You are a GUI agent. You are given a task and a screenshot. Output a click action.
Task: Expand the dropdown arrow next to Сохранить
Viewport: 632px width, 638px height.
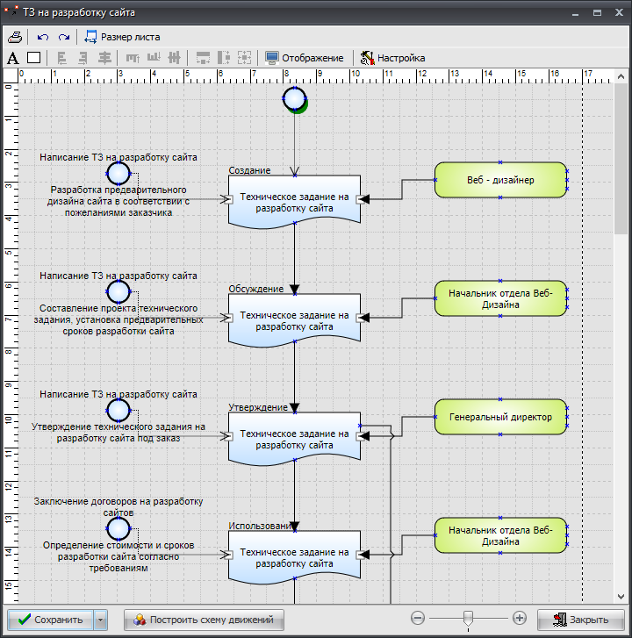[x=101, y=620]
